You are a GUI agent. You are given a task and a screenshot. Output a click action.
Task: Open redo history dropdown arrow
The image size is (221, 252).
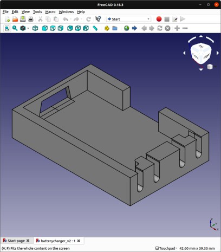[x=81, y=19]
